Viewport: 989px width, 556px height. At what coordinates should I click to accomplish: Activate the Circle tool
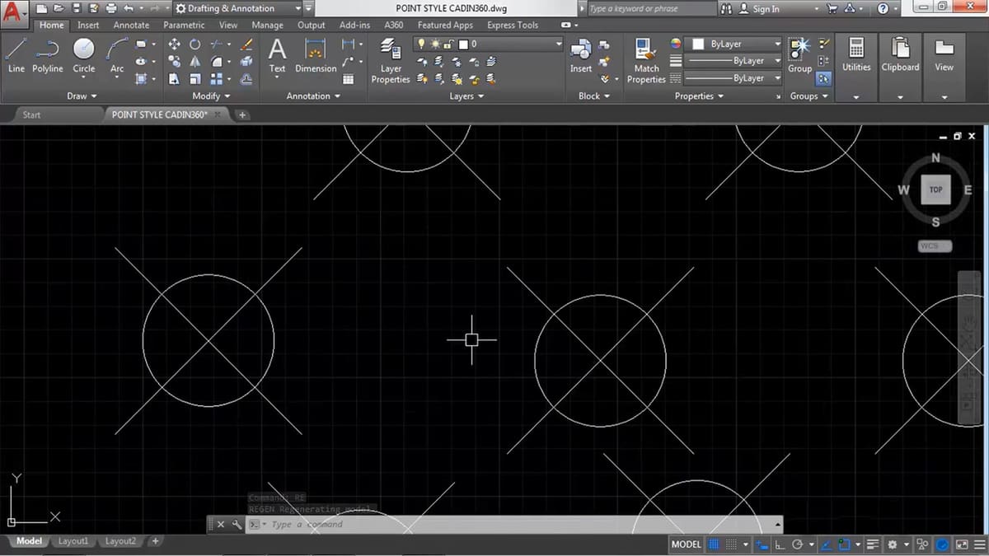tap(84, 55)
